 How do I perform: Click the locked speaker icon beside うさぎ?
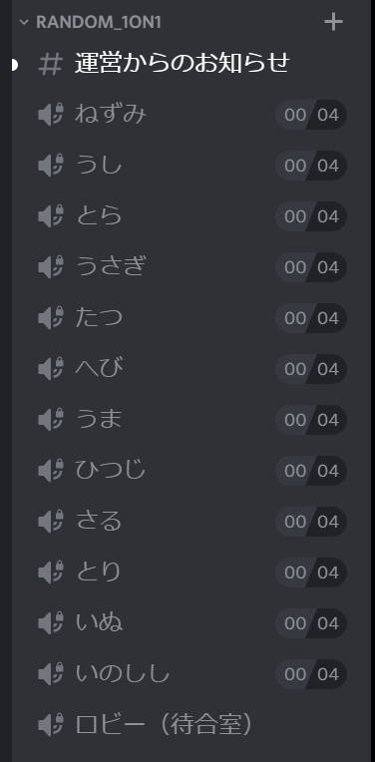tap(51, 266)
